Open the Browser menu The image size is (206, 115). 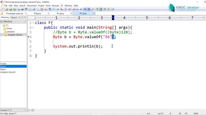click(x=55, y=6)
